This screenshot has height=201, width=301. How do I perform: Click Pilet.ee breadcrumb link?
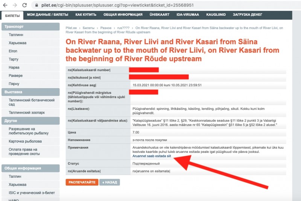click(x=71, y=28)
